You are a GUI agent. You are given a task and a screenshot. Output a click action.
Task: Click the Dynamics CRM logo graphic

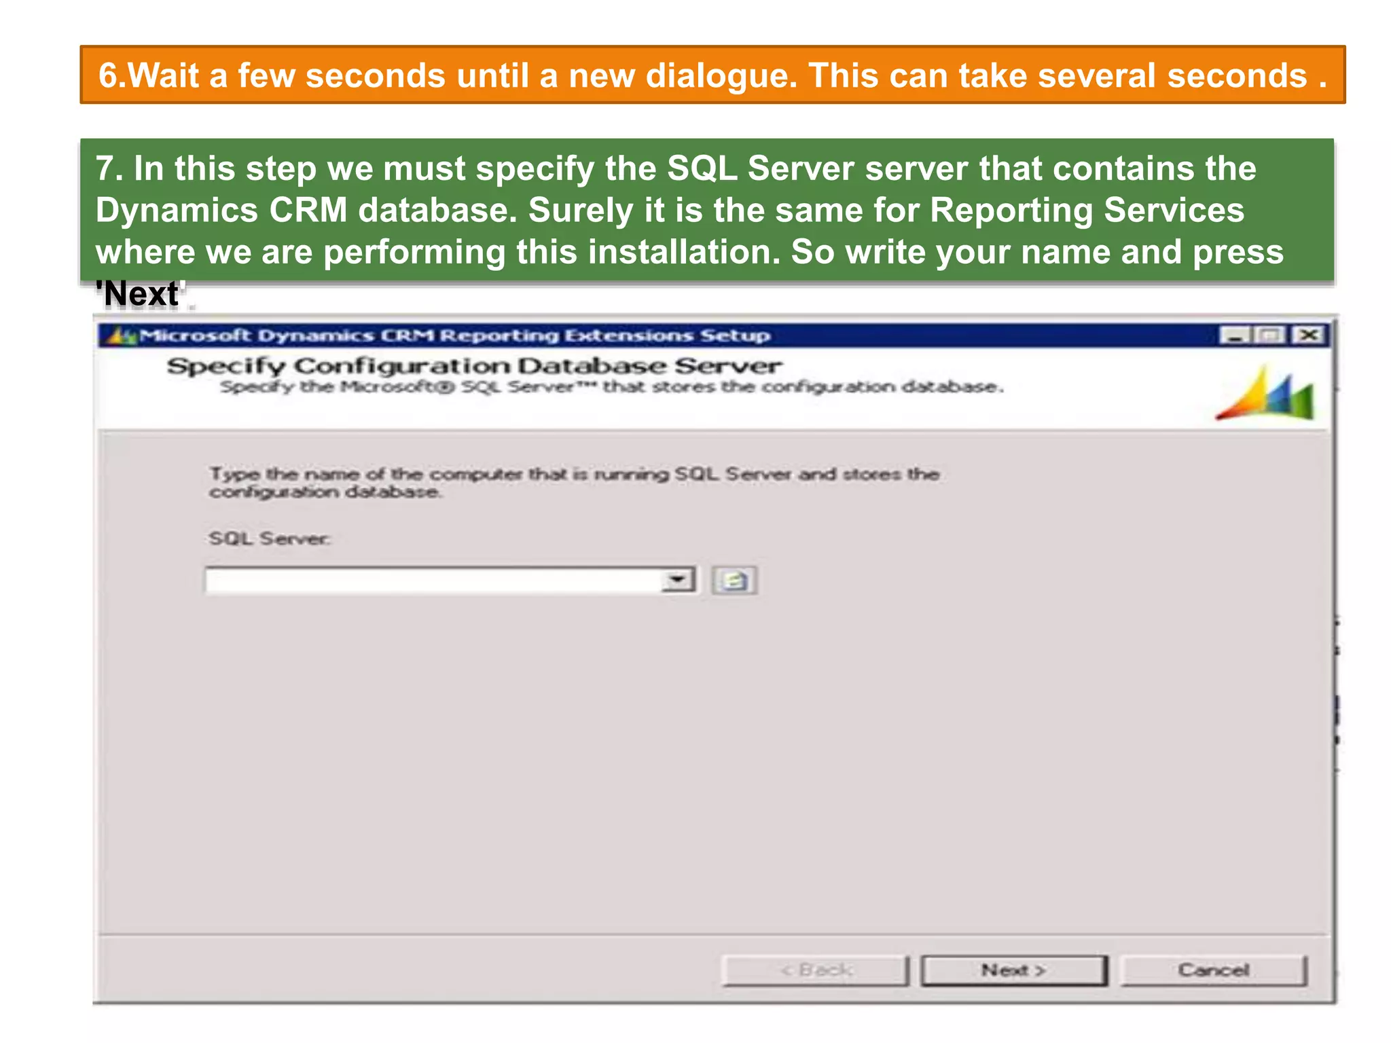point(1265,393)
